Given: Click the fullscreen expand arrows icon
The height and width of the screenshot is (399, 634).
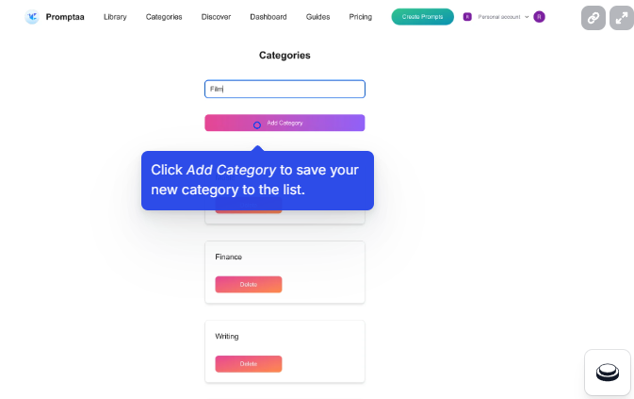Looking at the screenshot, I should point(622,18).
